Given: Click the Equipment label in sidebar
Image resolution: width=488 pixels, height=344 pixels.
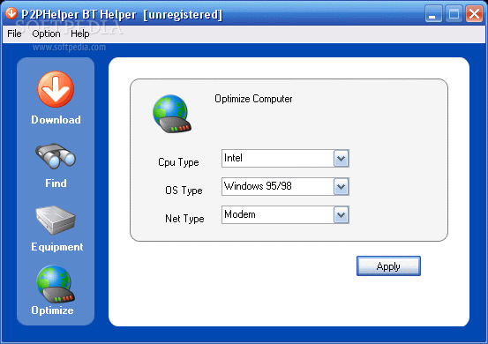Looking at the screenshot, I should (x=57, y=247).
